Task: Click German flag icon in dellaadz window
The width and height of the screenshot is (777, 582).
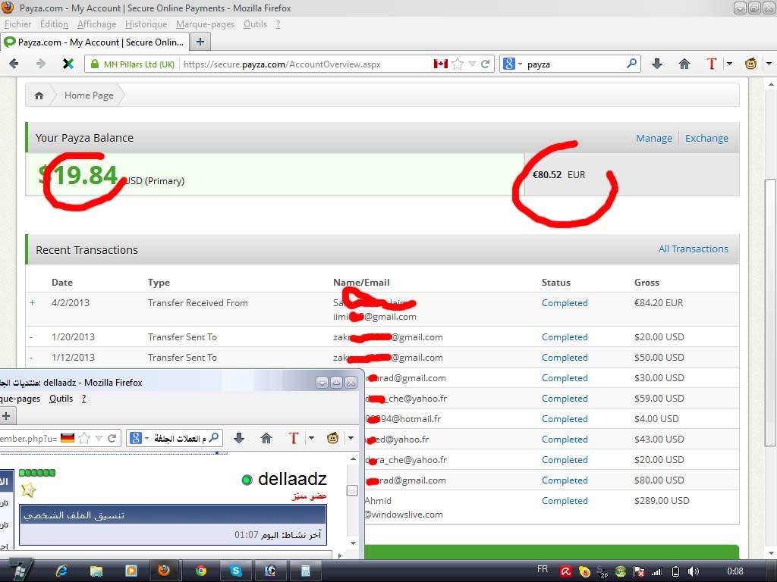Action: click(x=68, y=438)
